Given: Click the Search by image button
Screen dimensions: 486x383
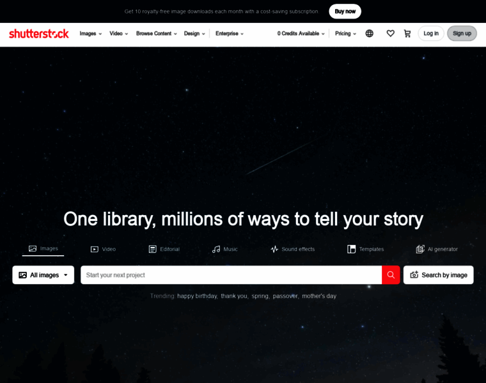Looking at the screenshot, I should (x=438, y=274).
